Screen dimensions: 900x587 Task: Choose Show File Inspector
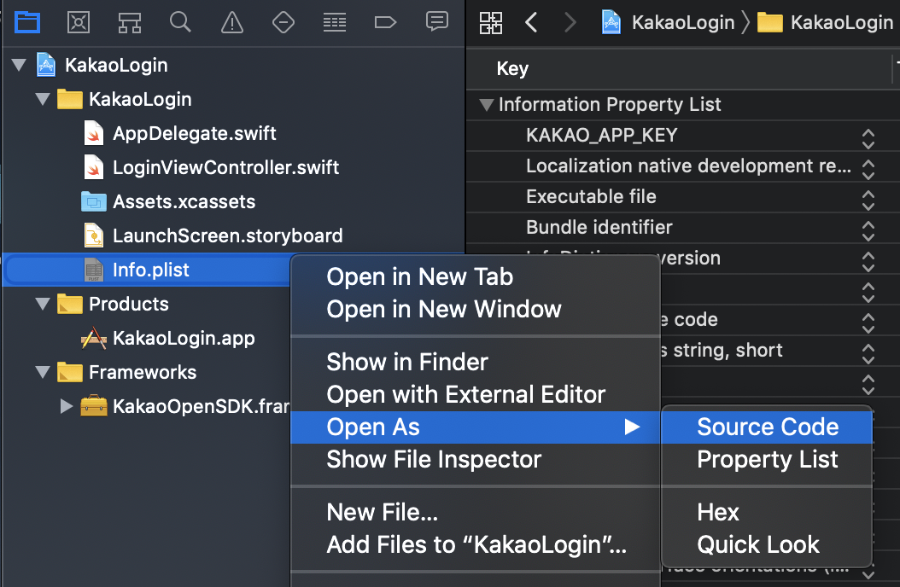pyautogui.click(x=434, y=460)
